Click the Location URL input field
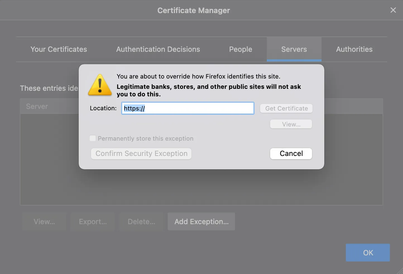 click(x=188, y=108)
